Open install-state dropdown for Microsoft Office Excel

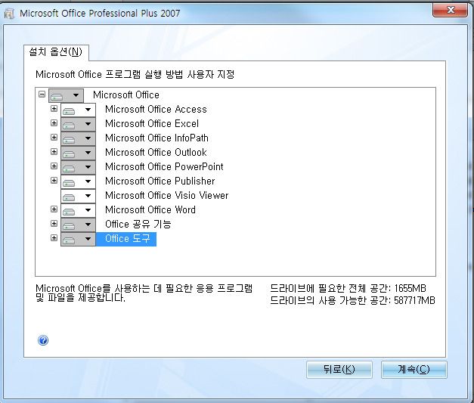tap(79, 124)
